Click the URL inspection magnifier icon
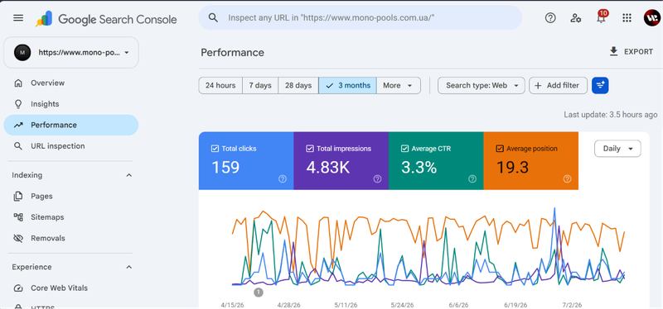The width and height of the screenshot is (663, 309). (18, 146)
